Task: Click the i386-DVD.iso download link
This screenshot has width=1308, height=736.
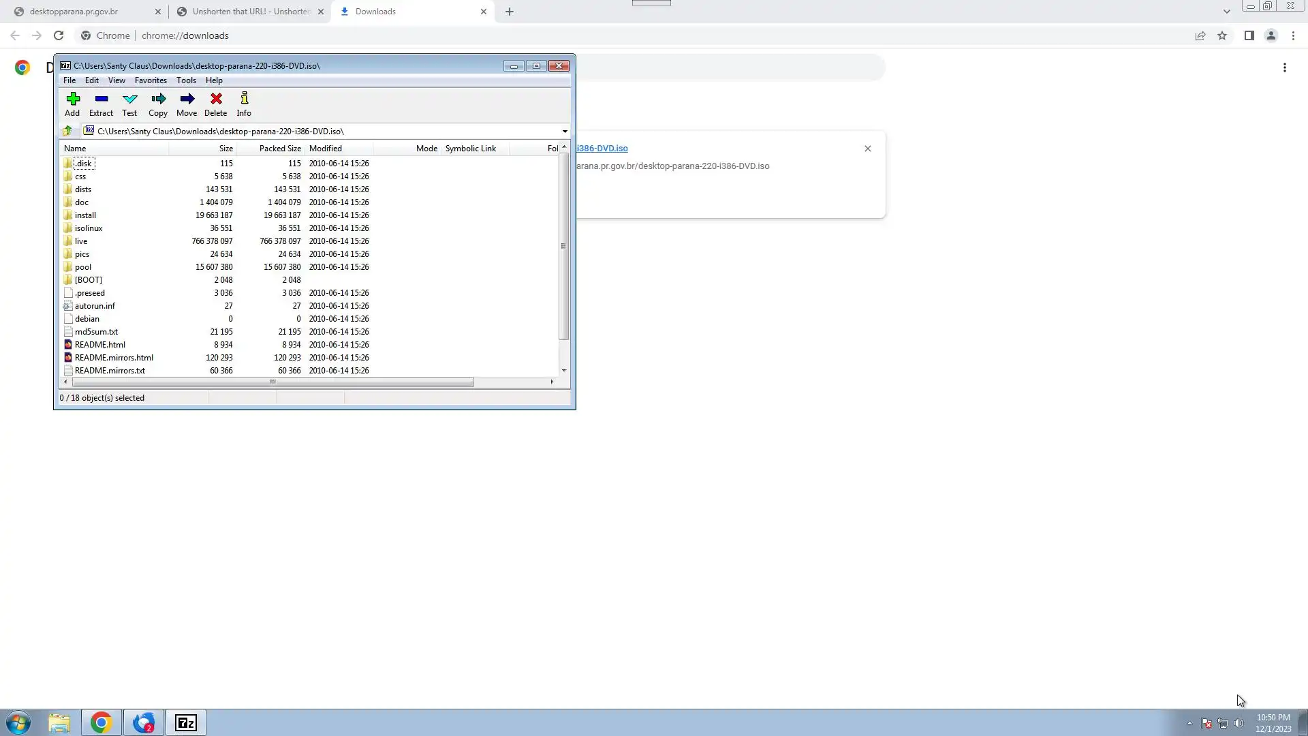Action: coord(602,149)
